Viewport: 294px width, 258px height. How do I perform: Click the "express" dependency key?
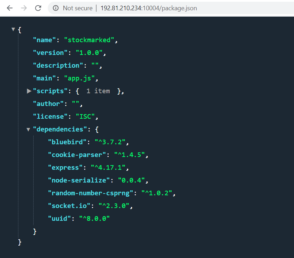(x=65, y=168)
